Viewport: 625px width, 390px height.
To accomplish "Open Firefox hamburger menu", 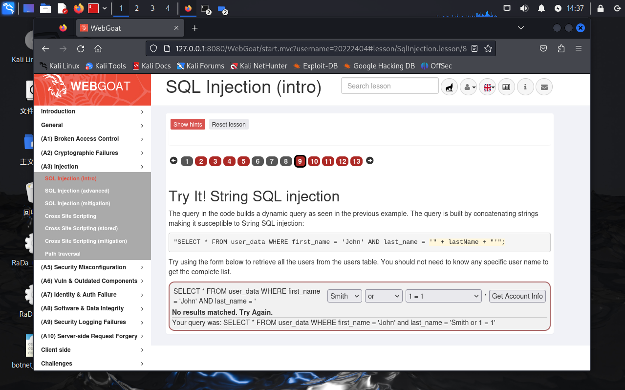I will coord(579,48).
